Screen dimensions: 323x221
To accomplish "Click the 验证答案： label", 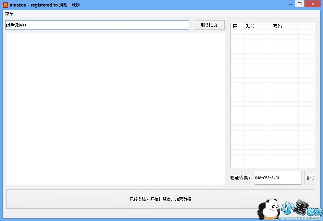I will (x=240, y=178).
